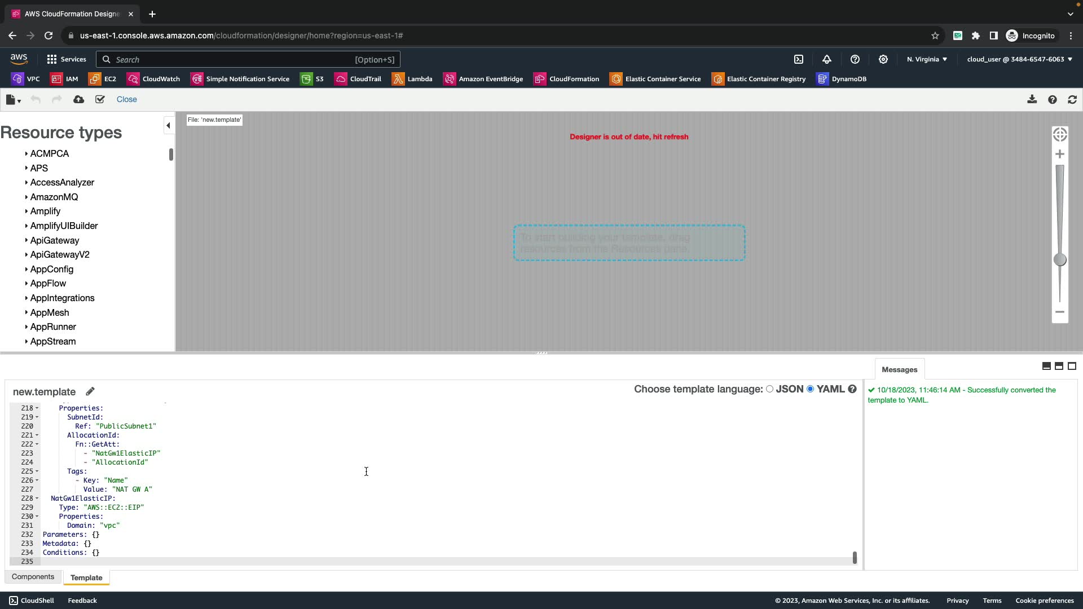Zoom in the canvas with plus icon
This screenshot has height=609, width=1083.
pyautogui.click(x=1060, y=154)
